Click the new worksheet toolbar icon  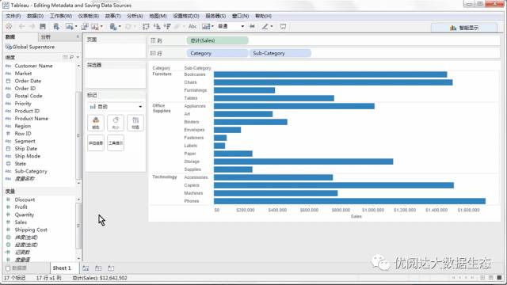pyautogui.click(x=69, y=26)
